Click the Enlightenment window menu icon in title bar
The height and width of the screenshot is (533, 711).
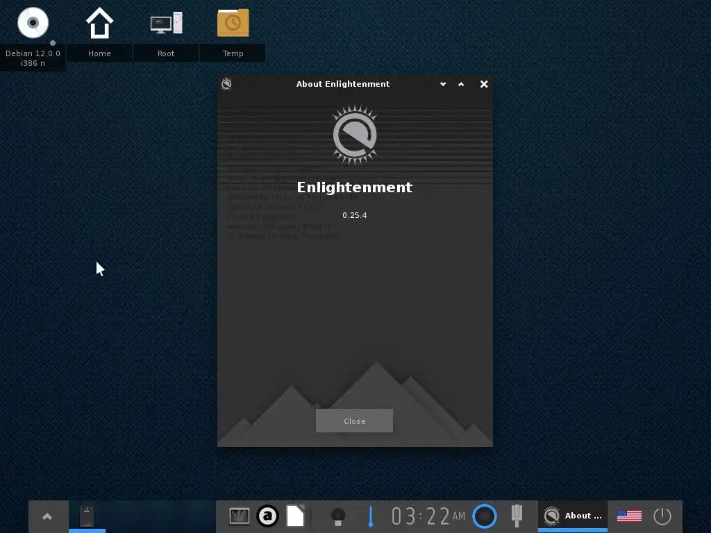pyautogui.click(x=226, y=84)
